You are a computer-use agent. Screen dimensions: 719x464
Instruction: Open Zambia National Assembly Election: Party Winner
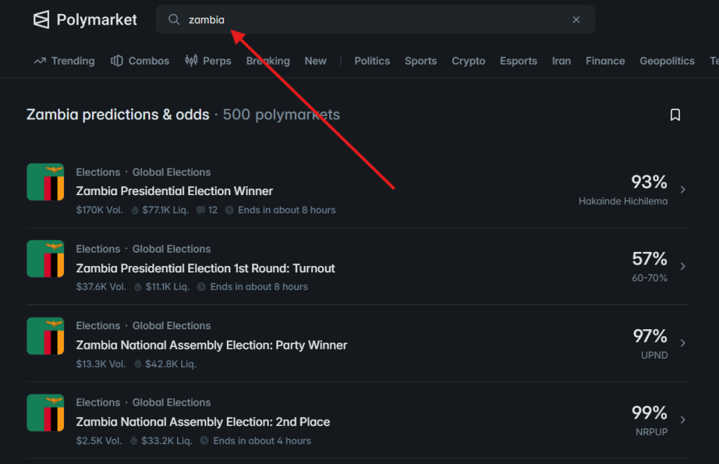pos(211,345)
